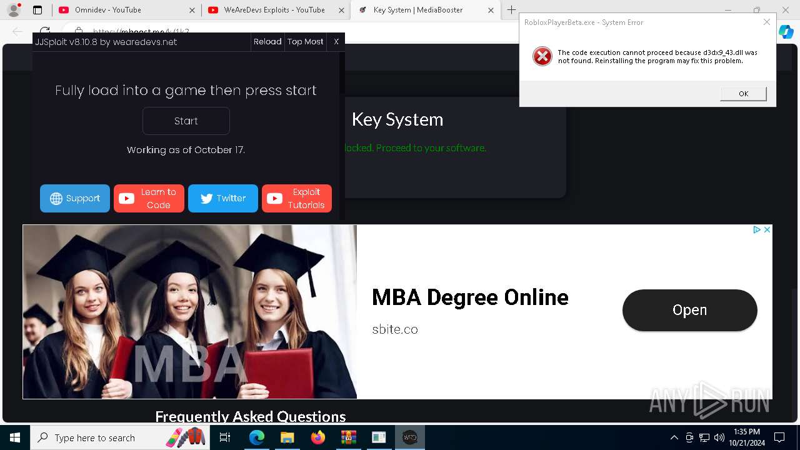Click the red error icon in System Error dialog
This screenshot has width=800, height=450.
point(542,56)
